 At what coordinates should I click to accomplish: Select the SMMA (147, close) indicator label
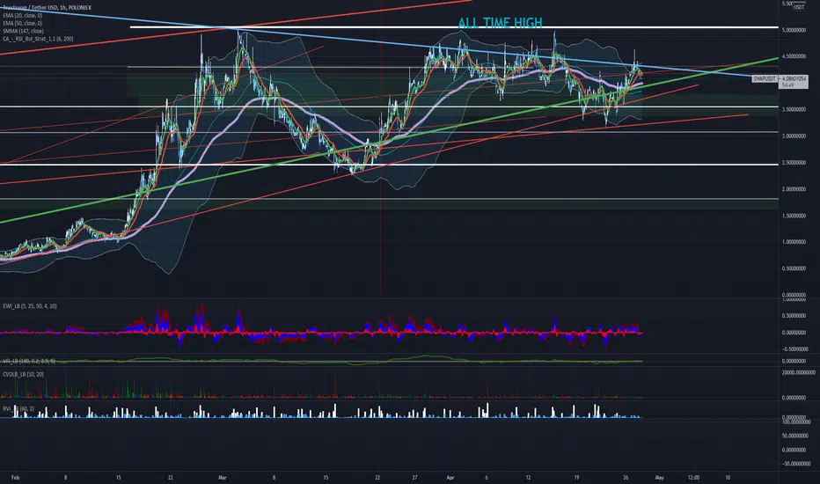click(x=23, y=32)
